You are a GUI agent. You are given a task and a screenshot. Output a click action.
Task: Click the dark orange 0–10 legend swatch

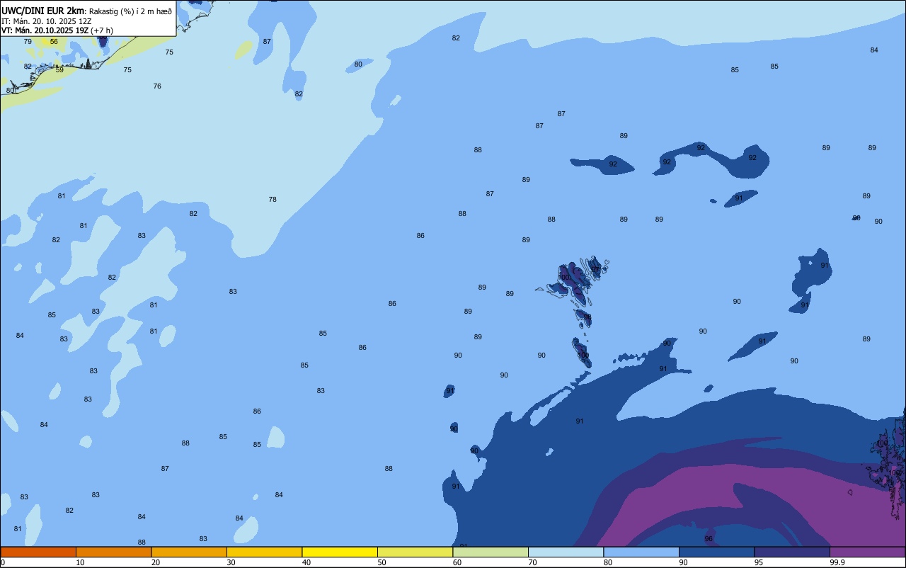click(x=38, y=552)
